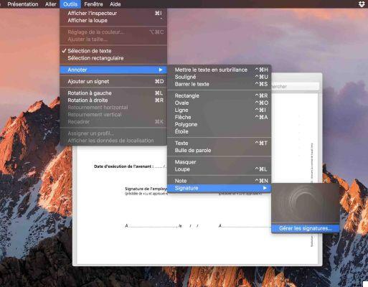Viewport: 368px width, 287px height.
Task: Choose Note annotation
Action: (219, 181)
